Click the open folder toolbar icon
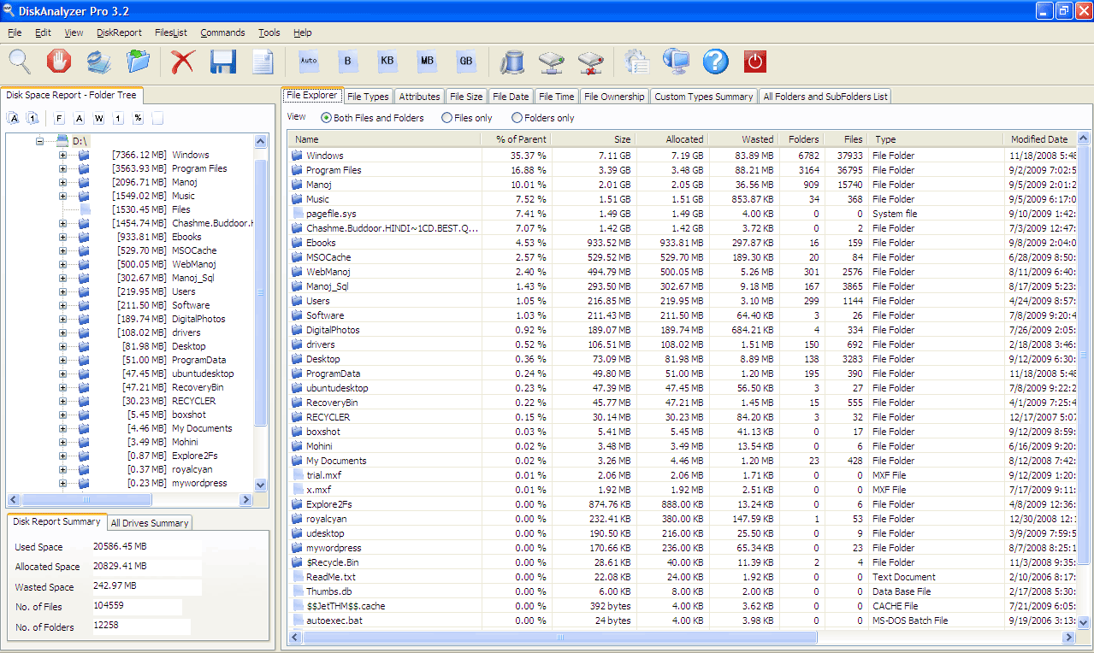 tap(138, 62)
